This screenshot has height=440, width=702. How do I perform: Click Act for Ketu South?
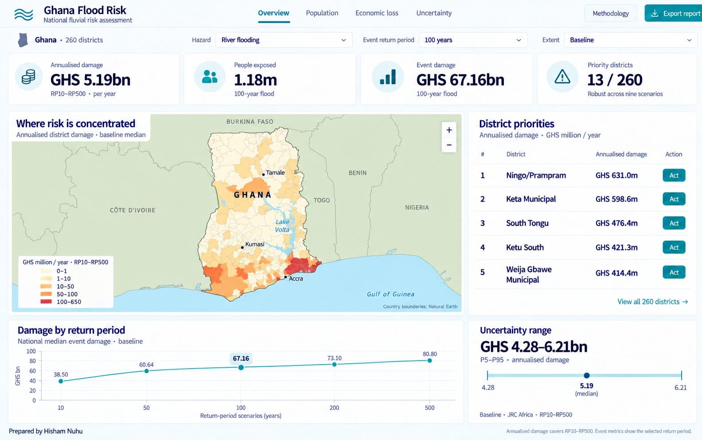tap(674, 247)
